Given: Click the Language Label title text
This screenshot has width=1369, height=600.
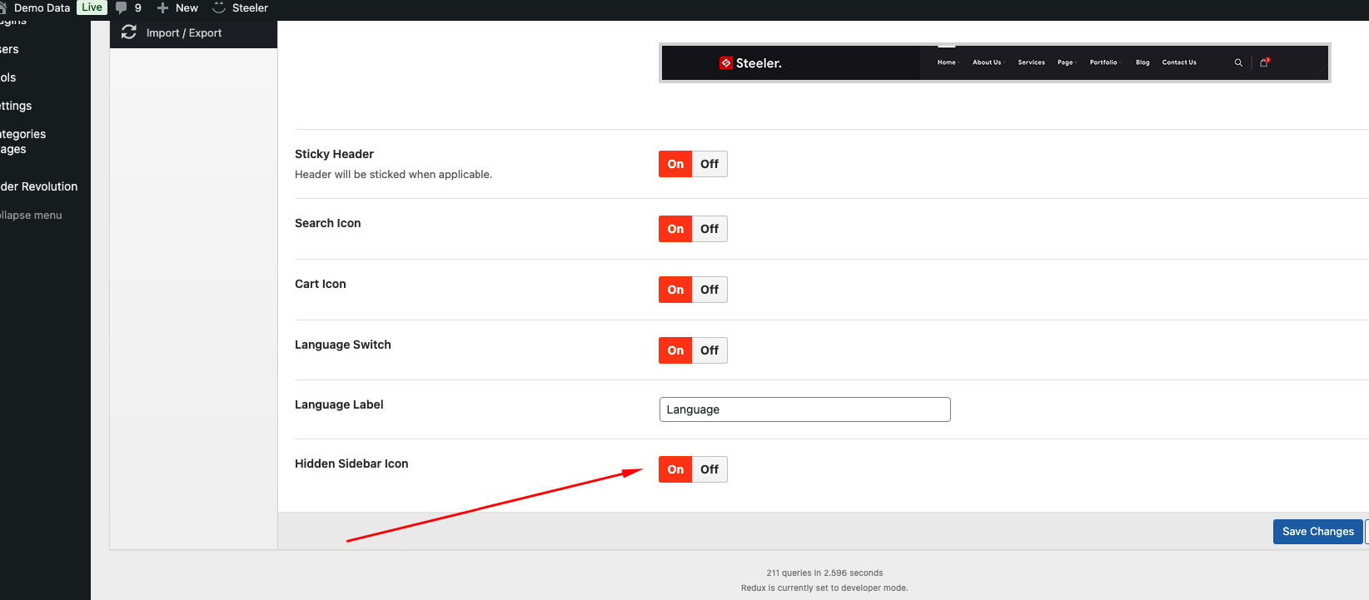Looking at the screenshot, I should (339, 404).
